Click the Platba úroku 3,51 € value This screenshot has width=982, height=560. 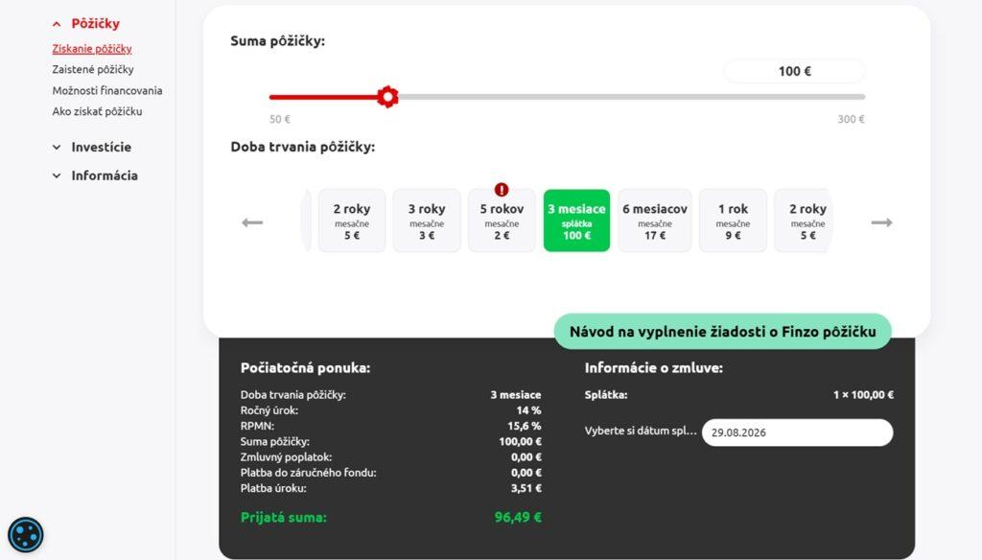526,488
